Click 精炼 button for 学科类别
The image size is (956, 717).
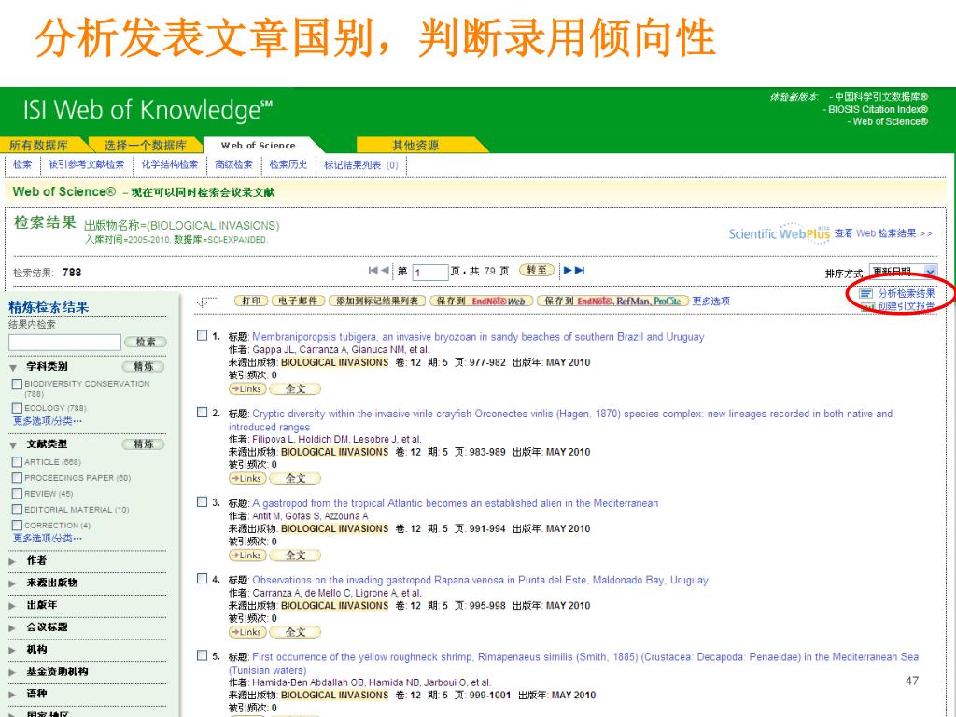point(143,366)
